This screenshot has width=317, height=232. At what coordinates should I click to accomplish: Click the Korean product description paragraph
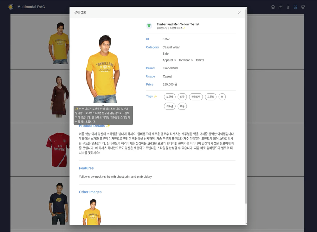[x=157, y=143]
